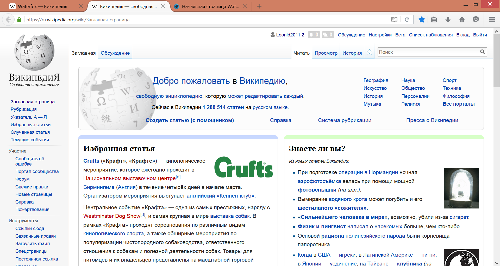Click the watchlist star next to История

(370, 52)
